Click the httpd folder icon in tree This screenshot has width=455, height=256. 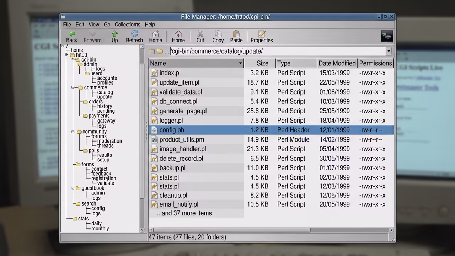(x=72, y=55)
